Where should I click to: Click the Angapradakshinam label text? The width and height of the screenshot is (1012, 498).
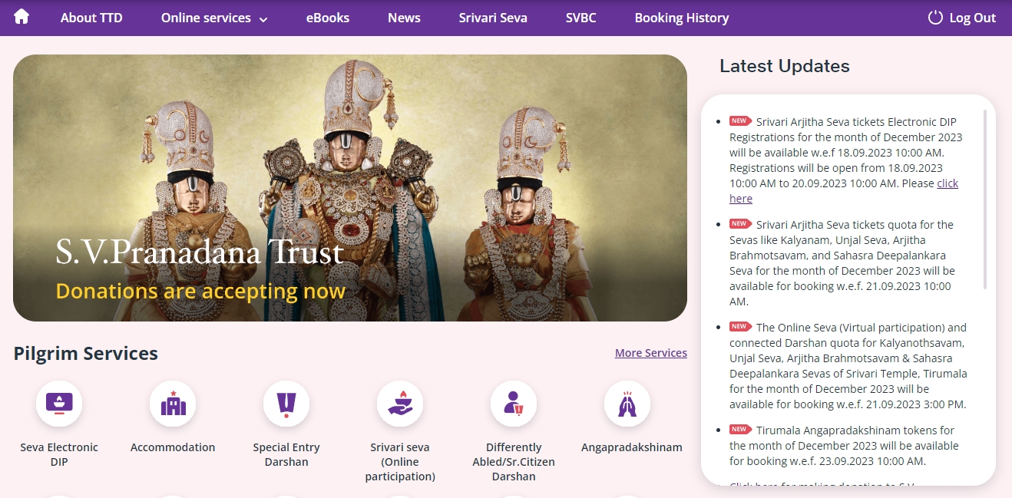[x=632, y=447]
